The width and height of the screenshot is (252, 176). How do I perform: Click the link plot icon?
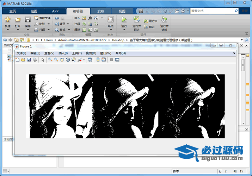click(x=90, y=60)
